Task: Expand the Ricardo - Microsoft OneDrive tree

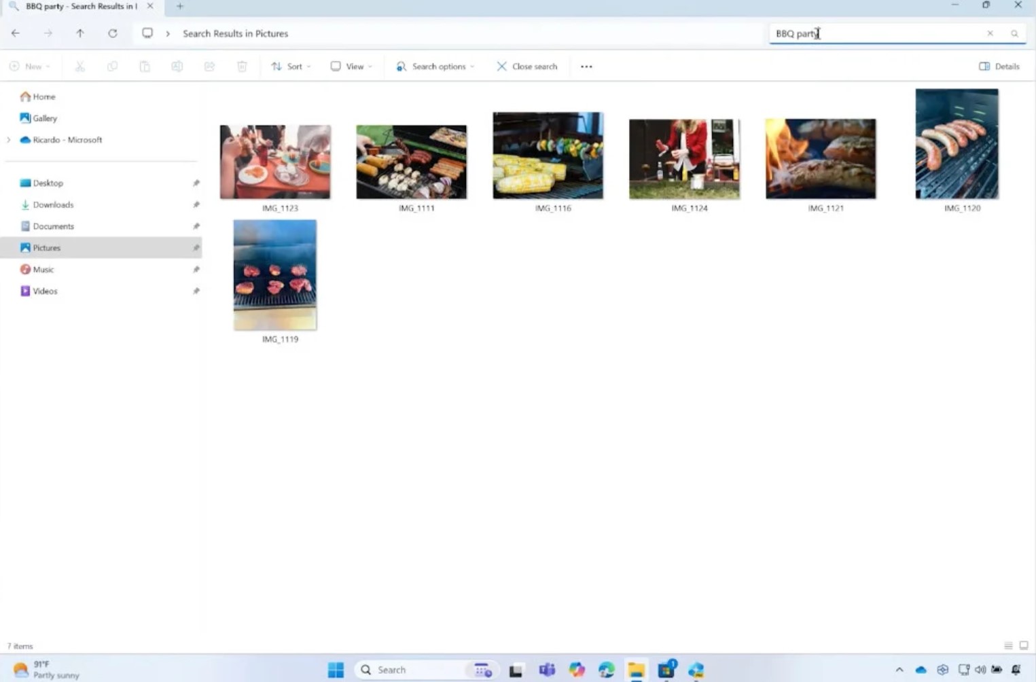Action: 9,140
